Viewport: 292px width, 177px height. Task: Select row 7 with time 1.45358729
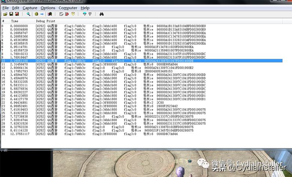[x=142, y=50]
